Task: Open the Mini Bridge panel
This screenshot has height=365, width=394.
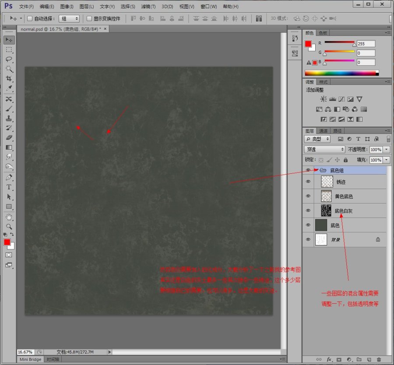Action: coord(31,359)
